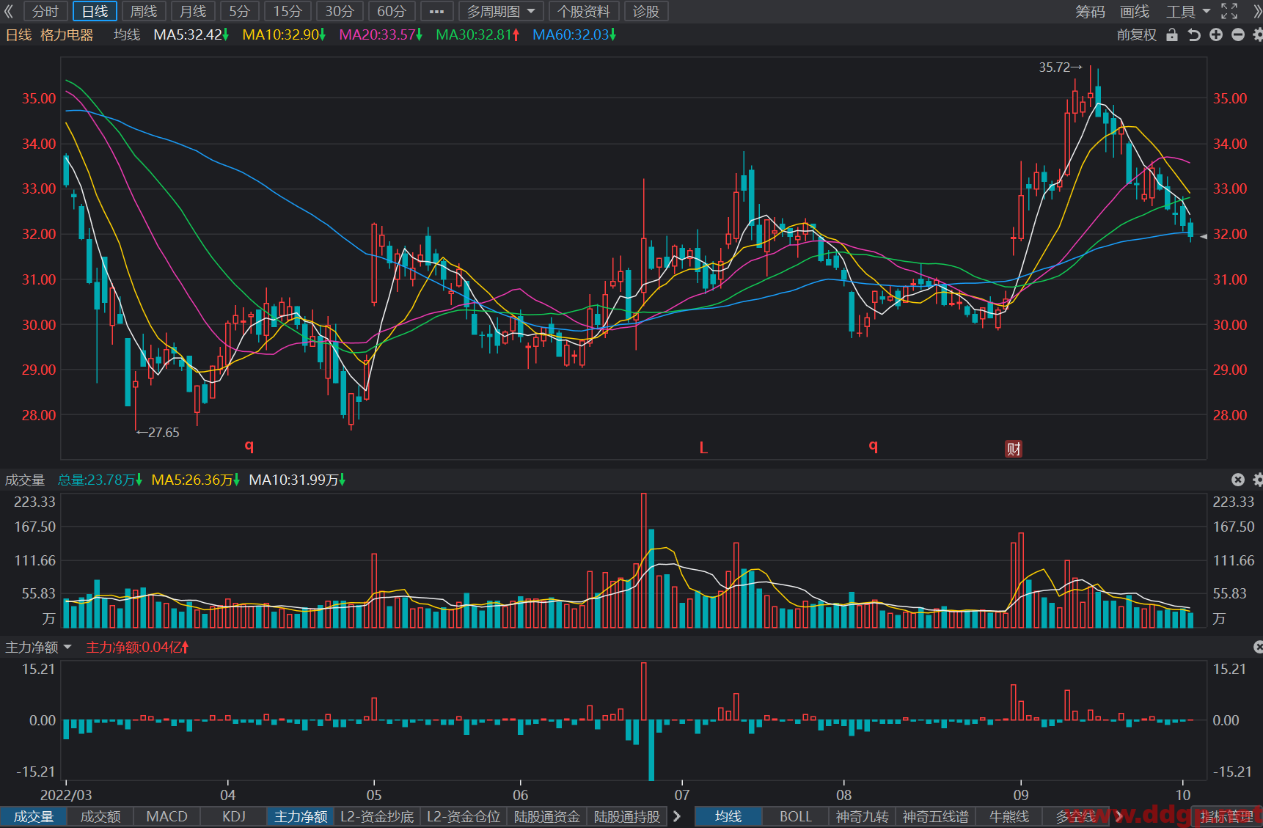Open more periods with ellipsis button
This screenshot has height=828, width=1263.
point(436,11)
